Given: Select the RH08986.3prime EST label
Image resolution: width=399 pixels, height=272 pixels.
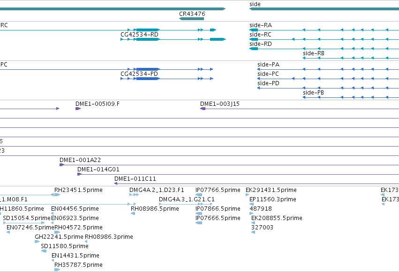Looking at the screenshot, I should [x=109, y=237].
